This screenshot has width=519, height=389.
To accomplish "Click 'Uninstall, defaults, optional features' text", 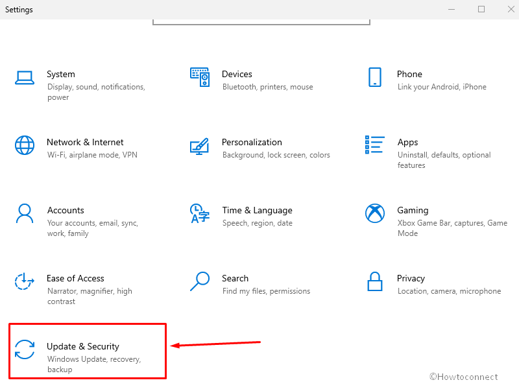I will click(x=444, y=160).
